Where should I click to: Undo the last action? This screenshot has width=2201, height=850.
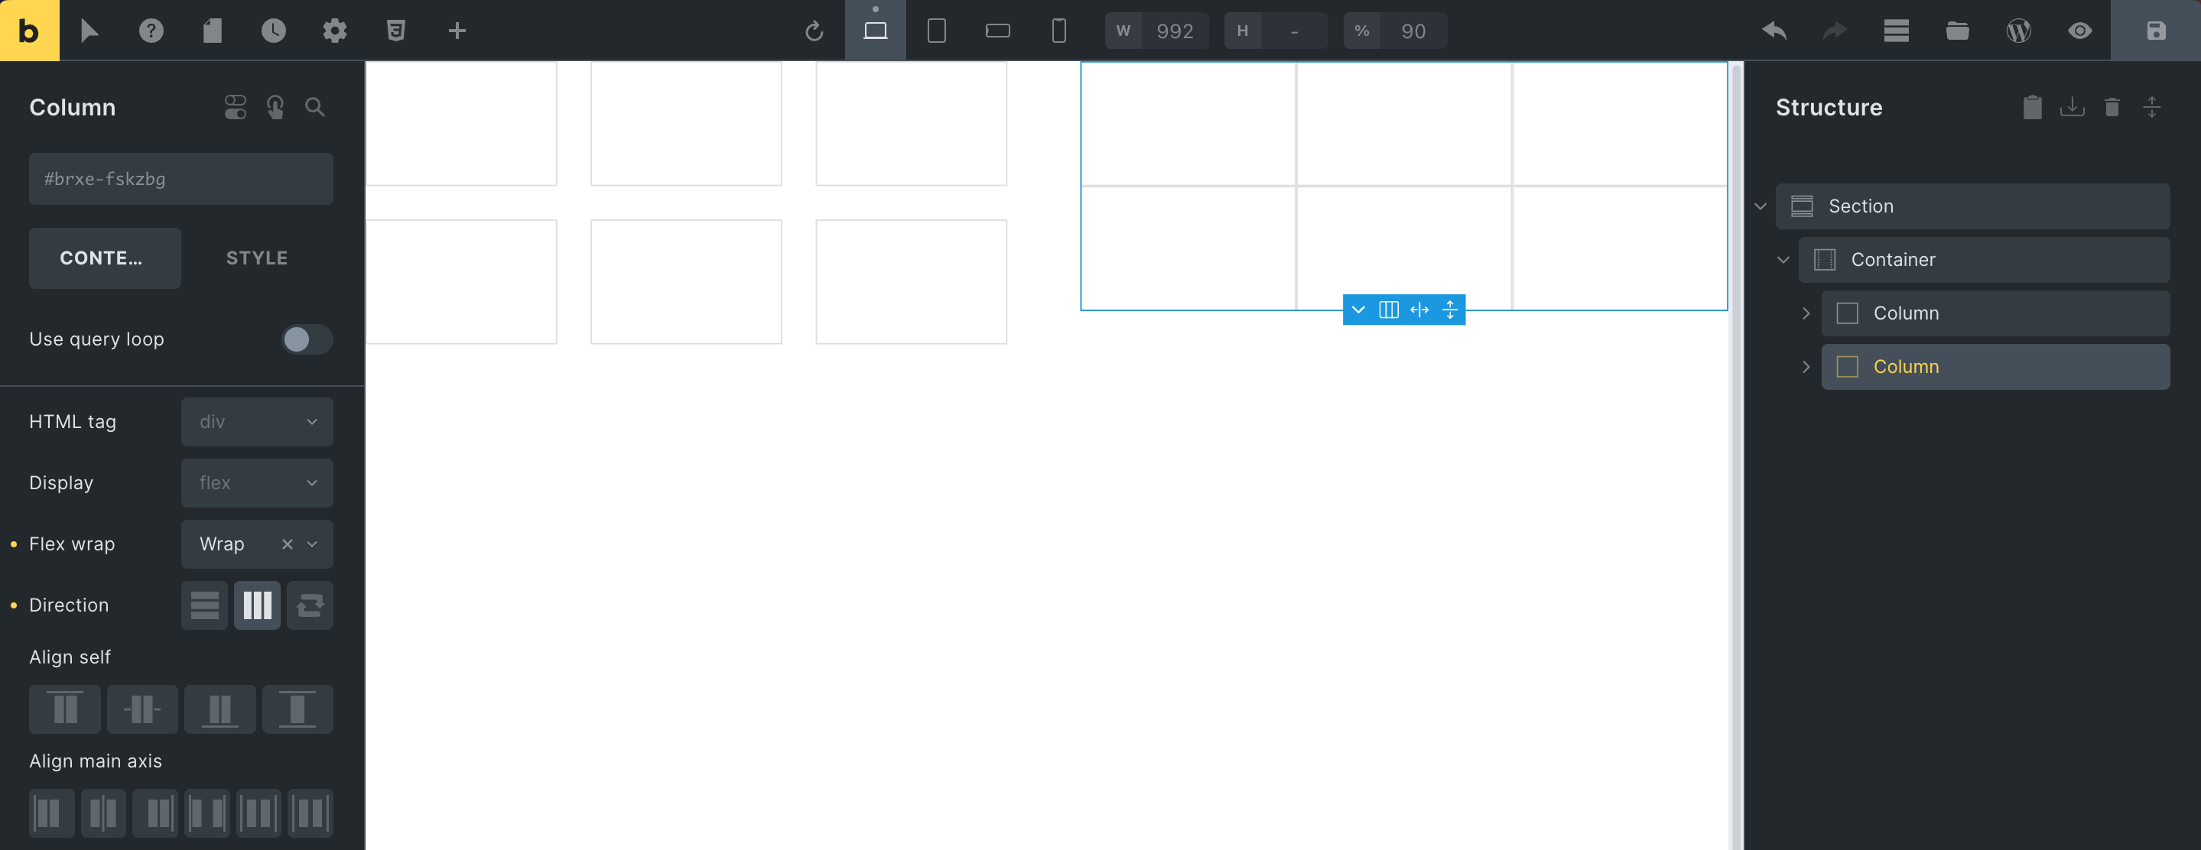tap(1774, 31)
